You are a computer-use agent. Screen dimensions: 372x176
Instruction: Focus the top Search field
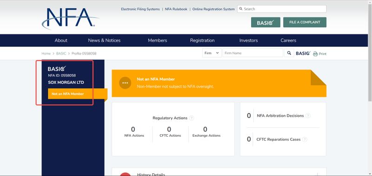(x=282, y=9)
